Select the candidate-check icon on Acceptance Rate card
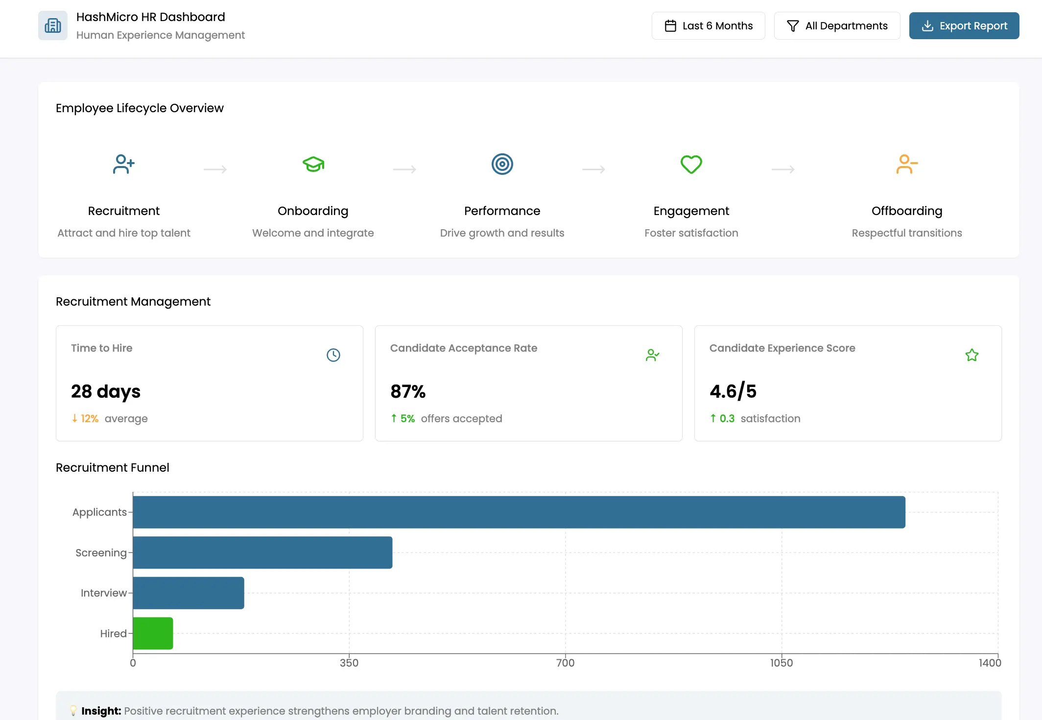1042x720 pixels. 653,355
